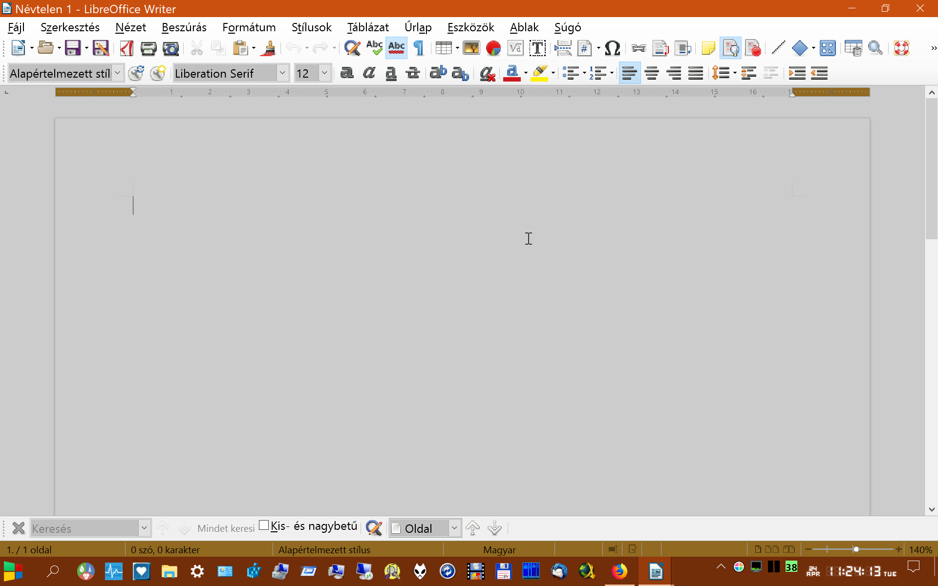Open the Táblázat menu
938x586 pixels.
click(x=368, y=27)
